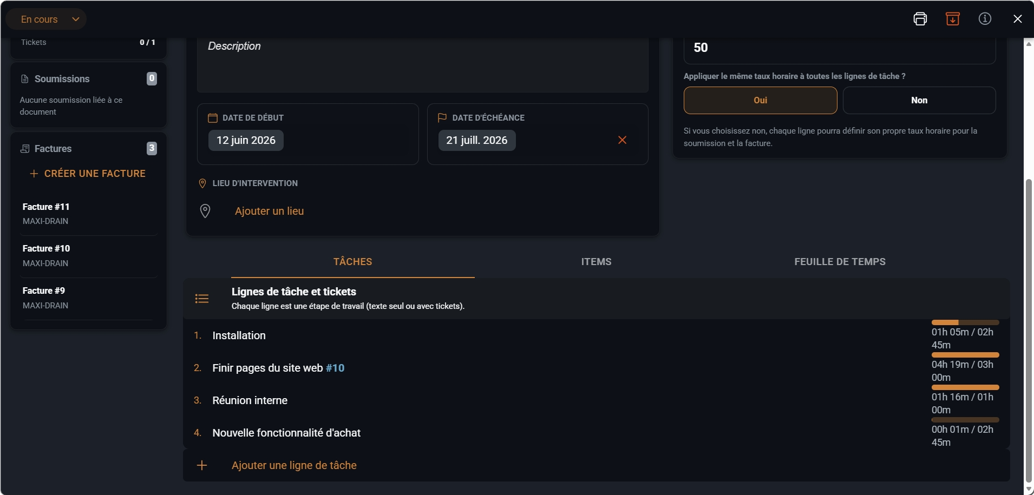Click the print icon in top bar

(x=920, y=19)
